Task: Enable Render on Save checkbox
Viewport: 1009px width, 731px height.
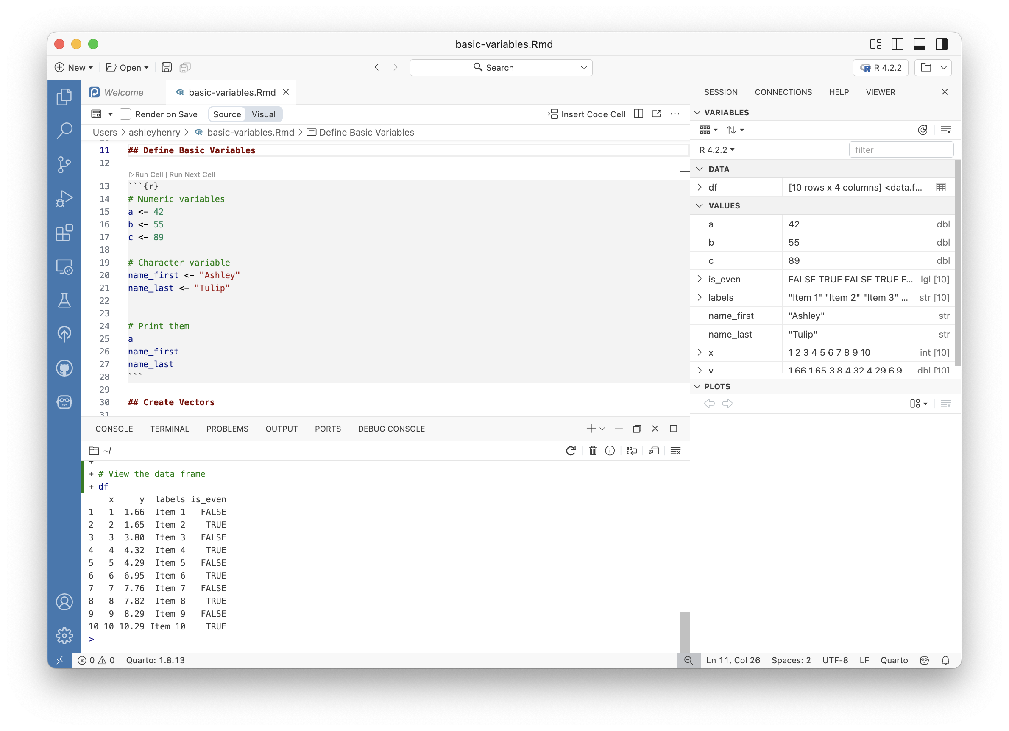Action: click(x=125, y=114)
